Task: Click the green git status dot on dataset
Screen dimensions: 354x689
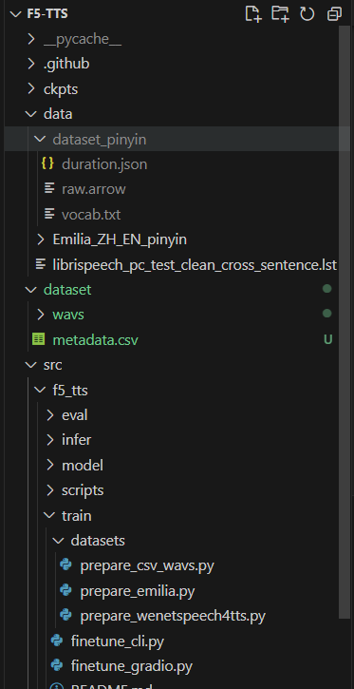Action: click(326, 289)
